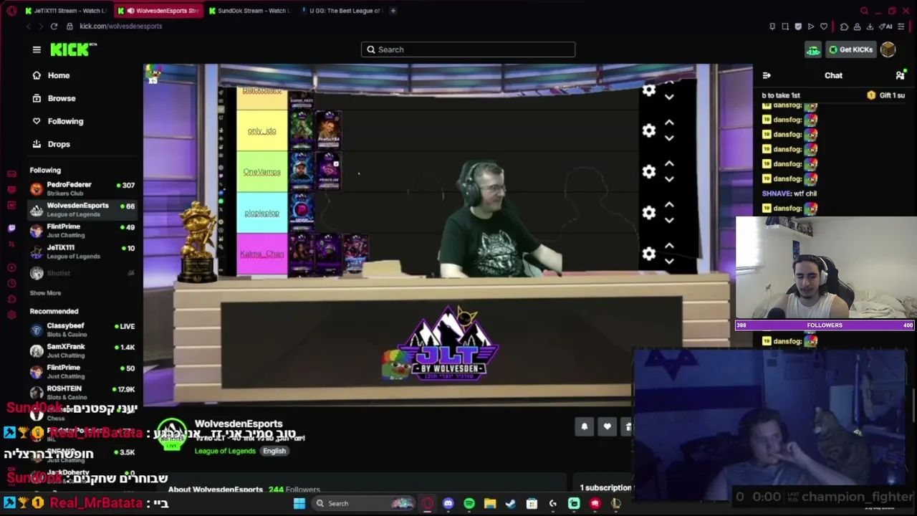Click the OneVamps tier label
This screenshot has width=917, height=516.
click(261, 172)
